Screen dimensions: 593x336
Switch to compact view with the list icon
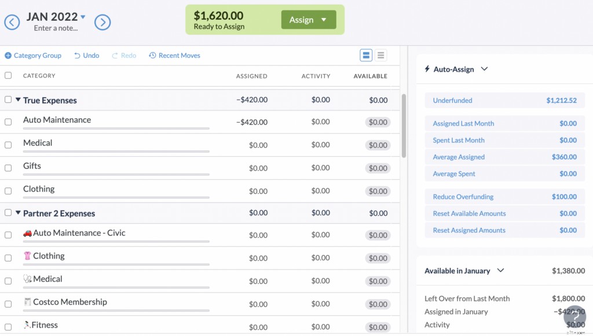coord(381,56)
